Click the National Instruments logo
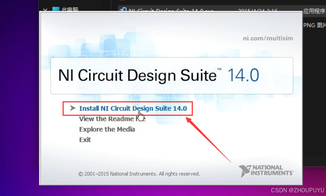This screenshot has height=196, width=326. [266, 171]
